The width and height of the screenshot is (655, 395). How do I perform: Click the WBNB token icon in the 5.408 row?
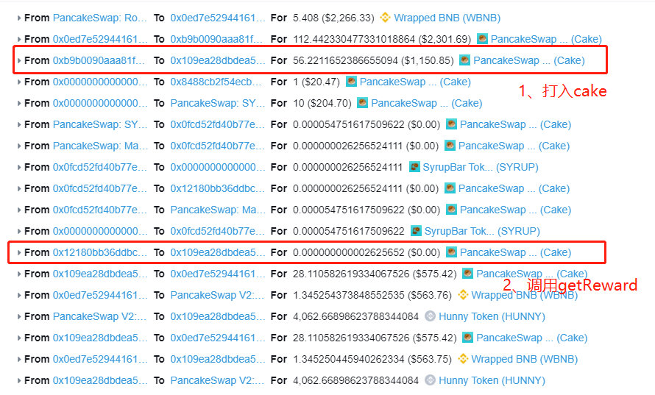(385, 18)
